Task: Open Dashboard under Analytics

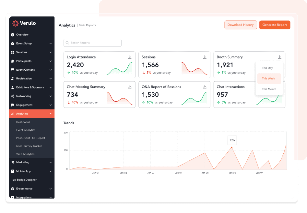Action: [23, 122]
